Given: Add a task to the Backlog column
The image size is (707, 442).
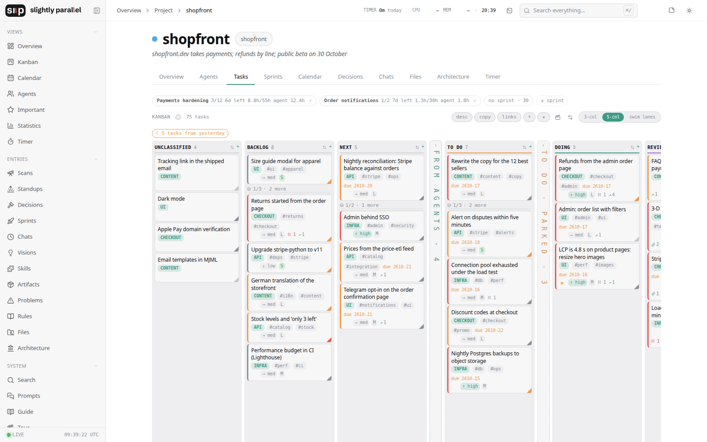Looking at the screenshot, I should [331, 147].
